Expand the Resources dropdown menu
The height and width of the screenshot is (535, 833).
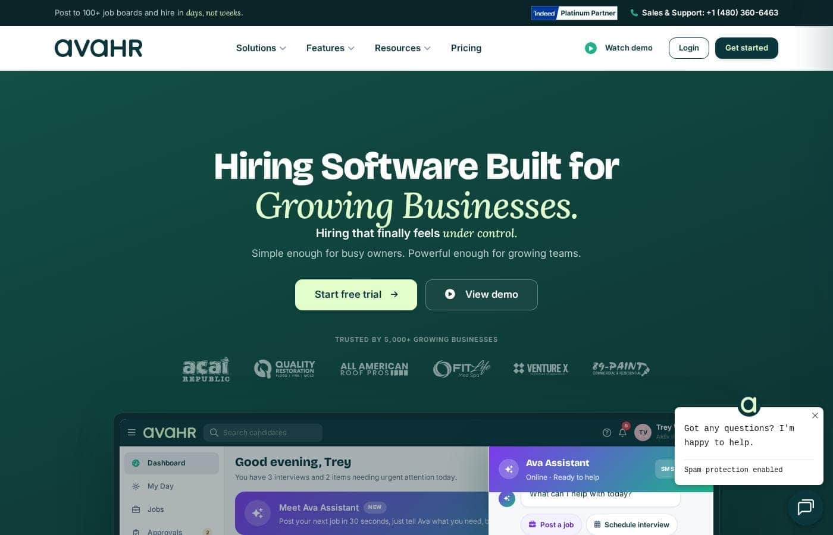point(403,48)
